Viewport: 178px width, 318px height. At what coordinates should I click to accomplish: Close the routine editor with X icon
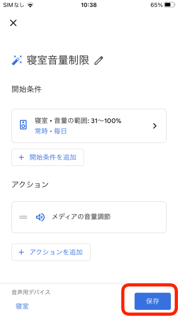click(x=13, y=23)
